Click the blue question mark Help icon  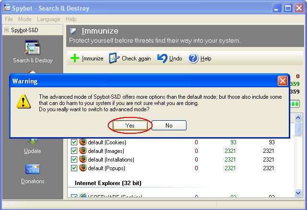tap(193, 58)
